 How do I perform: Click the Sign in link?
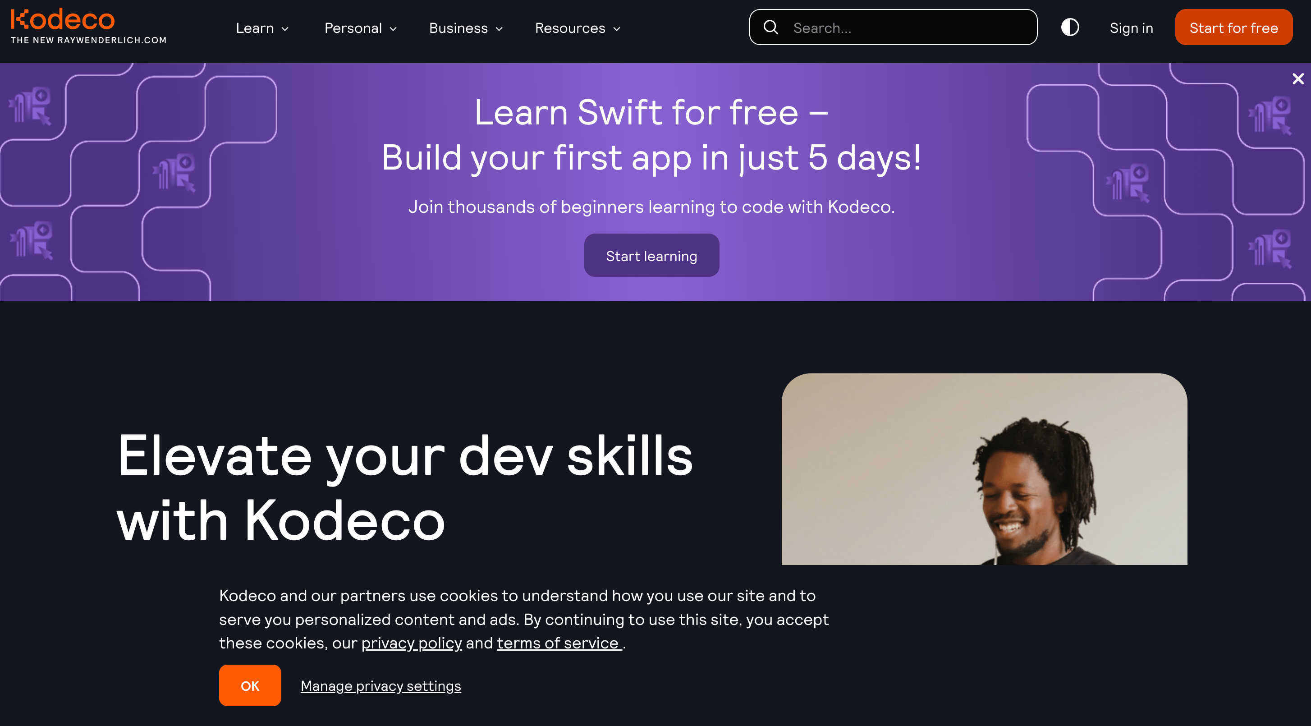(x=1132, y=28)
